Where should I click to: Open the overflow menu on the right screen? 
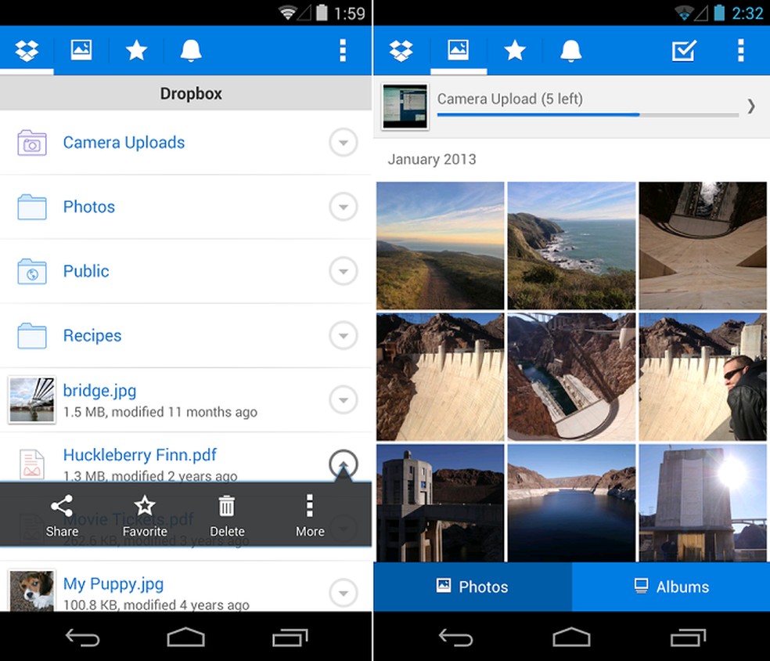click(x=740, y=50)
